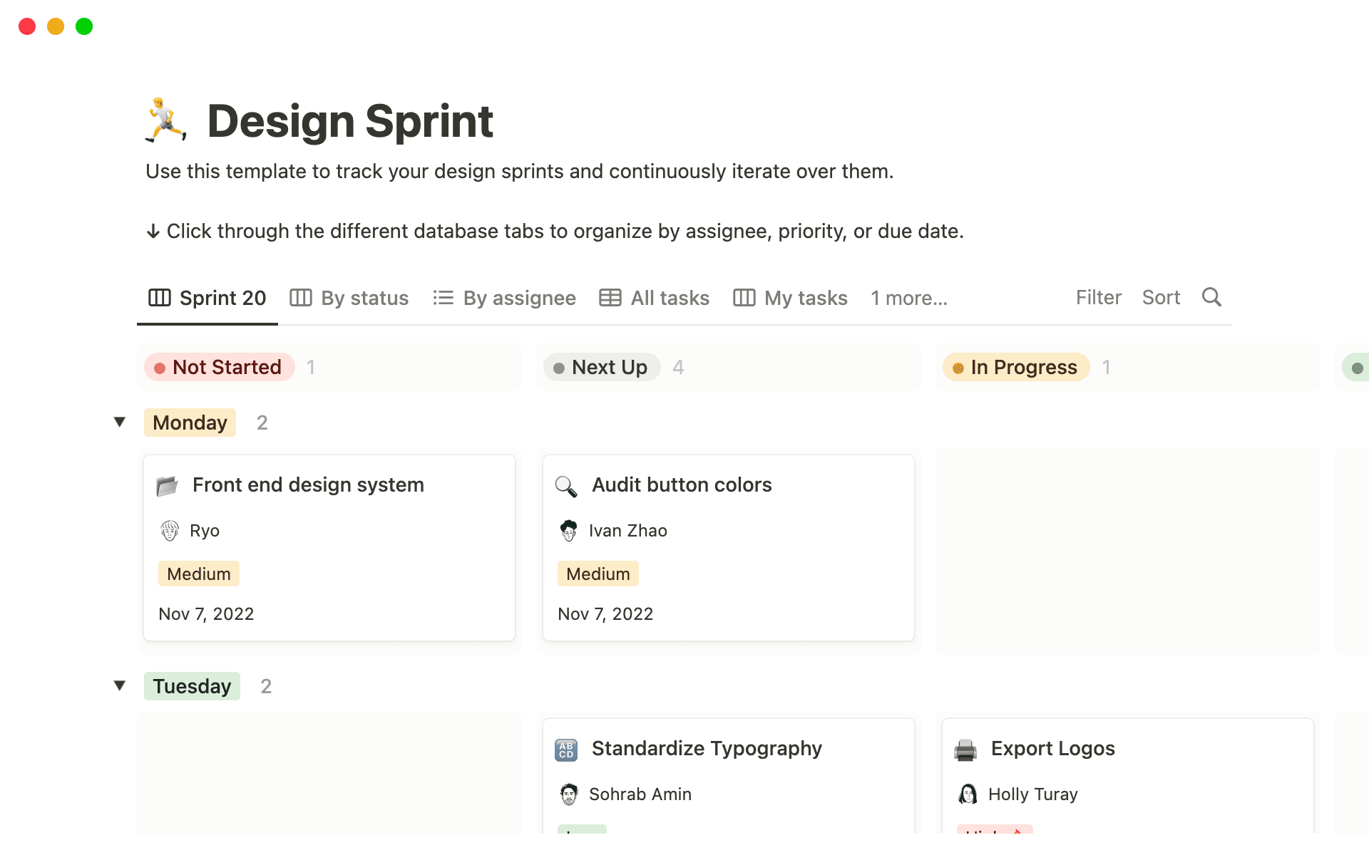This screenshot has height=855, width=1369.
Task: Click the printer icon on Export Logos card
Action: (x=965, y=749)
